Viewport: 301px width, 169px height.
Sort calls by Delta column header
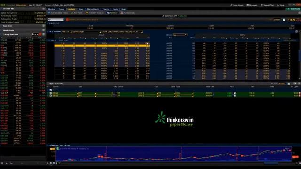(62, 38)
